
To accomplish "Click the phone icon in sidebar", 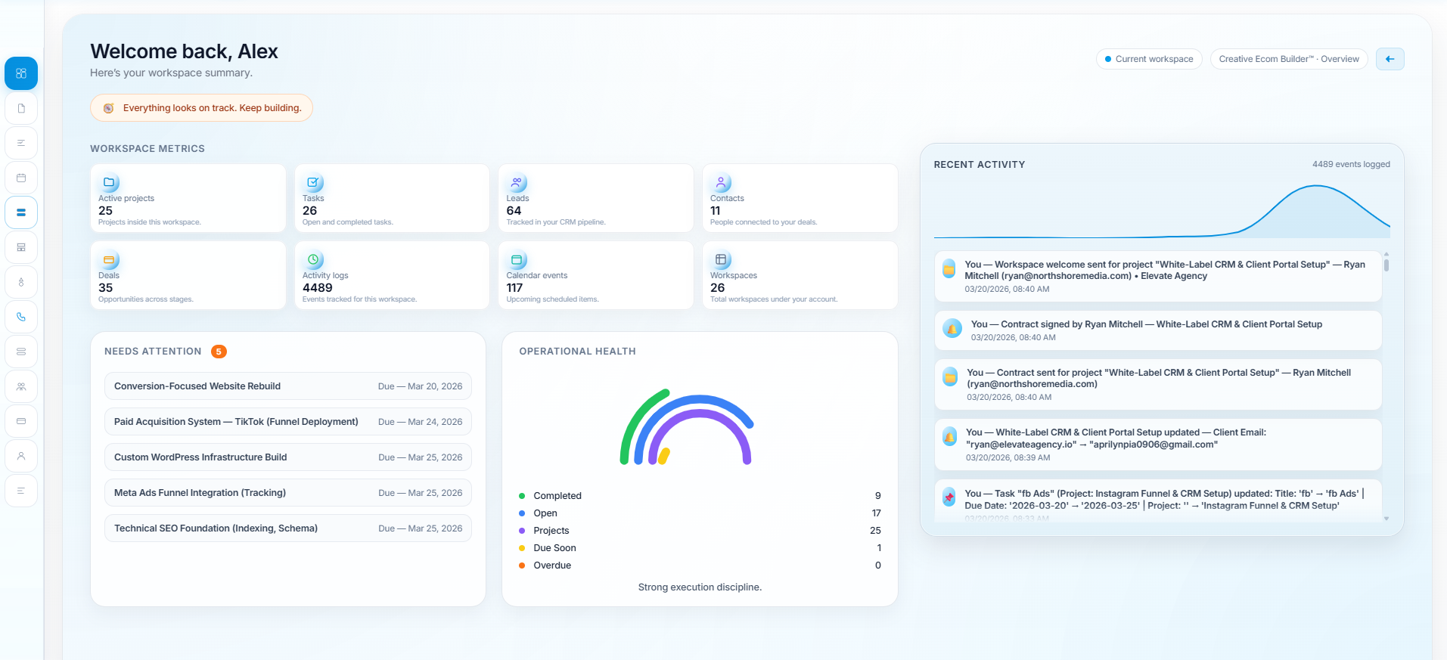I will tap(21, 317).
